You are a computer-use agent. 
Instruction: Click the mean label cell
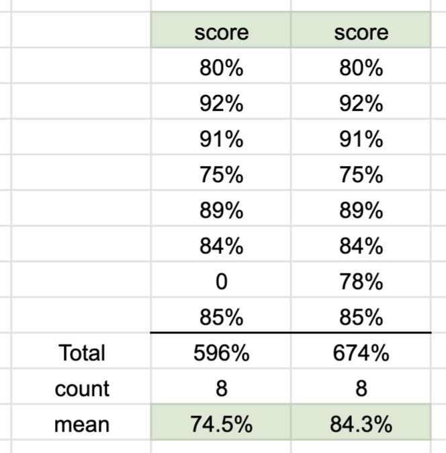click(81, 422)
